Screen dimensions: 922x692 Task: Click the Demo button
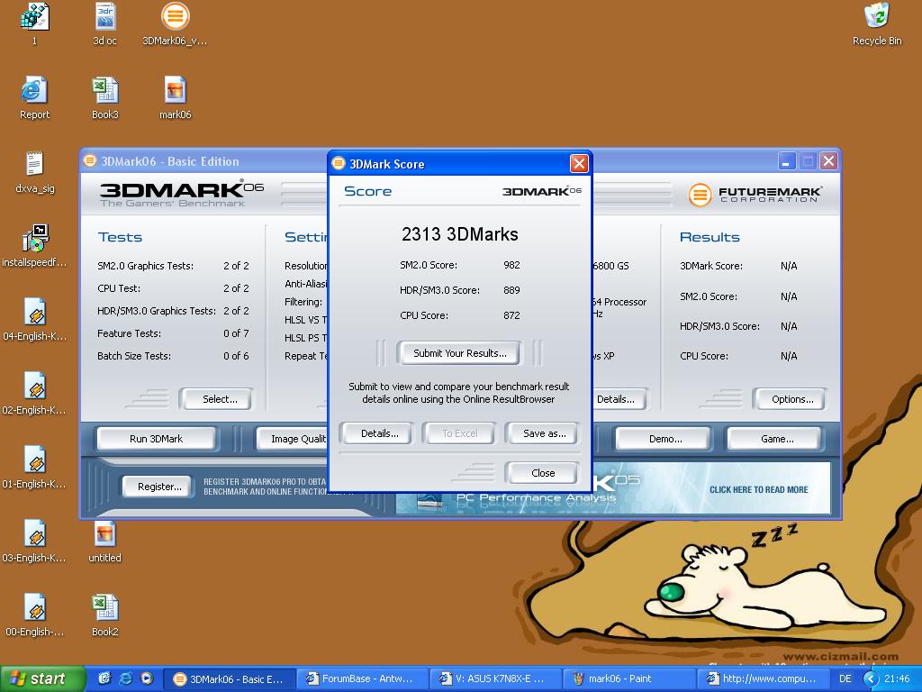coord(665,439)
